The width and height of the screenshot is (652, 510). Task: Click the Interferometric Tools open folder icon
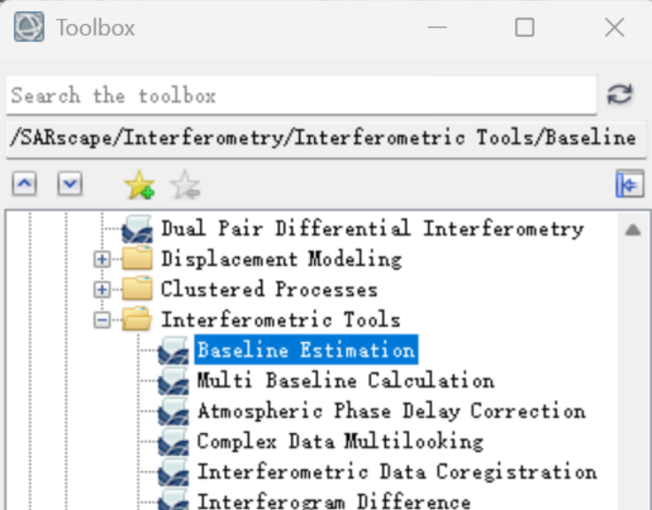(137, 319)
